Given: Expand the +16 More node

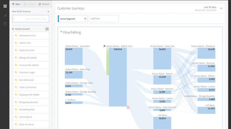Looking at the screenshot, I should [74, 103].
